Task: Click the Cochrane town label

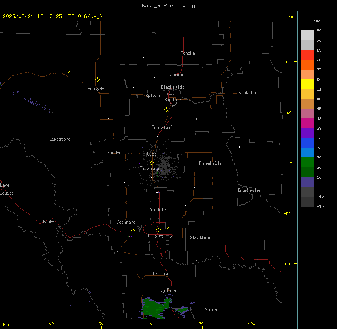Action: pyautogui.click(x=126, y=222)
